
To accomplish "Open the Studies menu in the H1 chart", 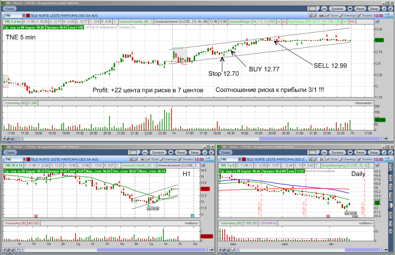I will tap(186, 159).
